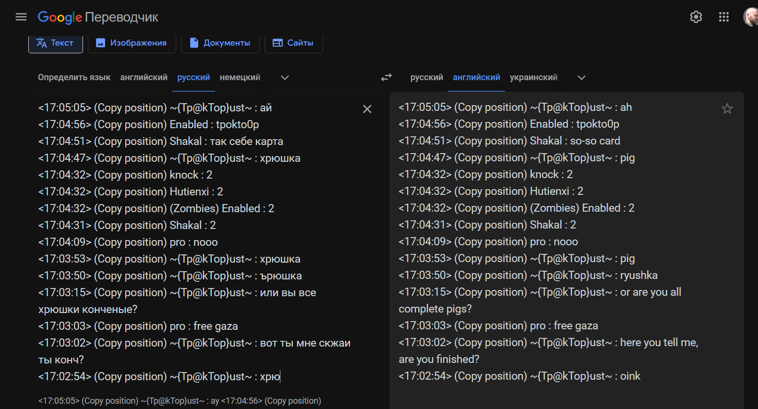Open the Google account avatar
Screen dimensions: 758x409
tap(751, 17)
